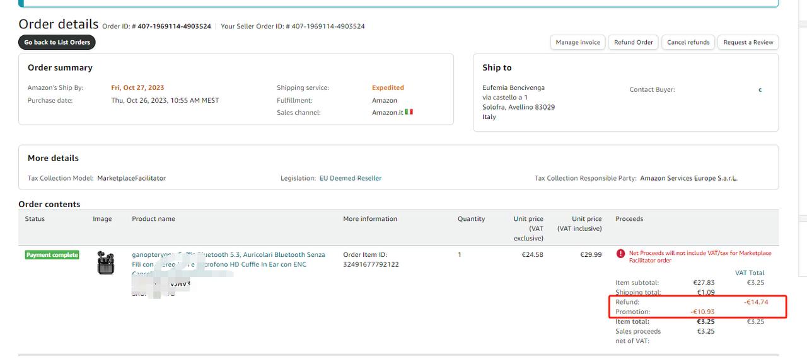Image resolution: width=807 pixels, height=362 pixels.
Task: Select Cancel refunds
Action: (x=688, y=42)
